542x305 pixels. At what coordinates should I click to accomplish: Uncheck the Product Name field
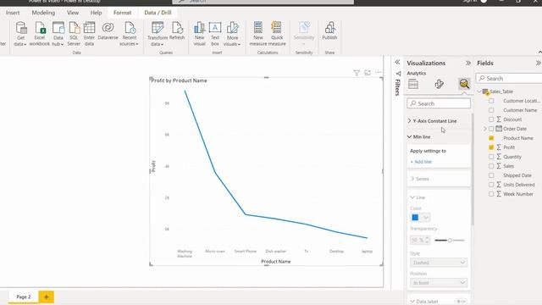[x=491, y=138]
